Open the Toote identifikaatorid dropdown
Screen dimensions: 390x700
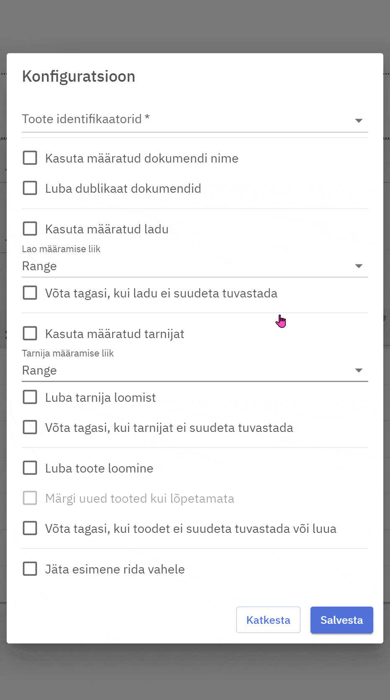point(188,119)
